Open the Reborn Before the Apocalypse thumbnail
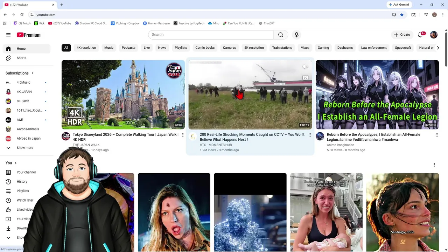The width and height of the screenshot is (448, 252). point(377,94)
